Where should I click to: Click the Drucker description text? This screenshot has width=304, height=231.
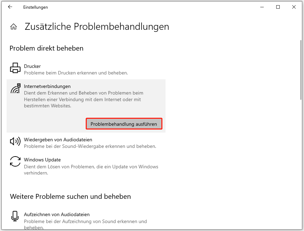[75, 73]
